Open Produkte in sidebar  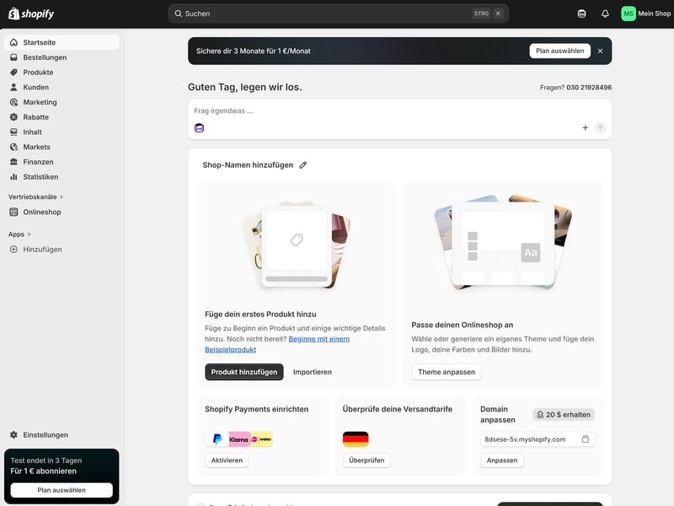(62, 73)
